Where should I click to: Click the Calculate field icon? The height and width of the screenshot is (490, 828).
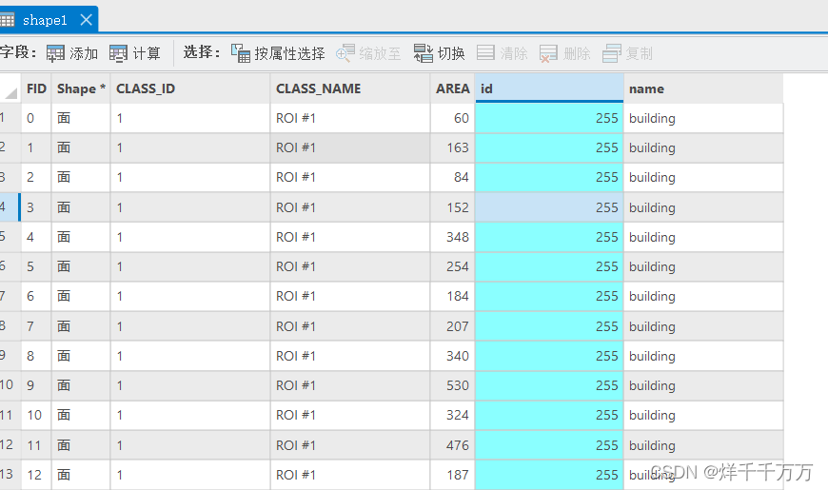point(118,53)
